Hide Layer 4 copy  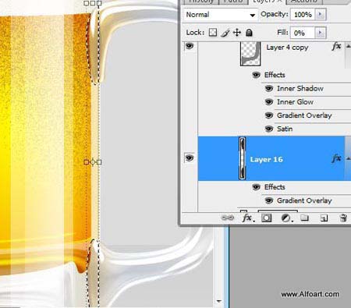pyautogui.click(x=190, y=46)
